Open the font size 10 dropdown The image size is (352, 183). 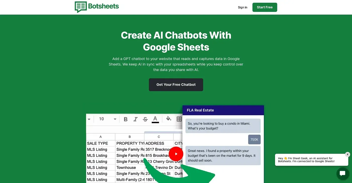click(x=108, y=119)
